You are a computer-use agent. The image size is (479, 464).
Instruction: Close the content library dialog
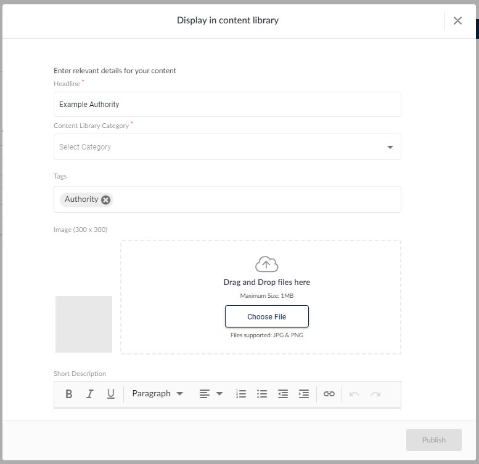pos(457,21)
